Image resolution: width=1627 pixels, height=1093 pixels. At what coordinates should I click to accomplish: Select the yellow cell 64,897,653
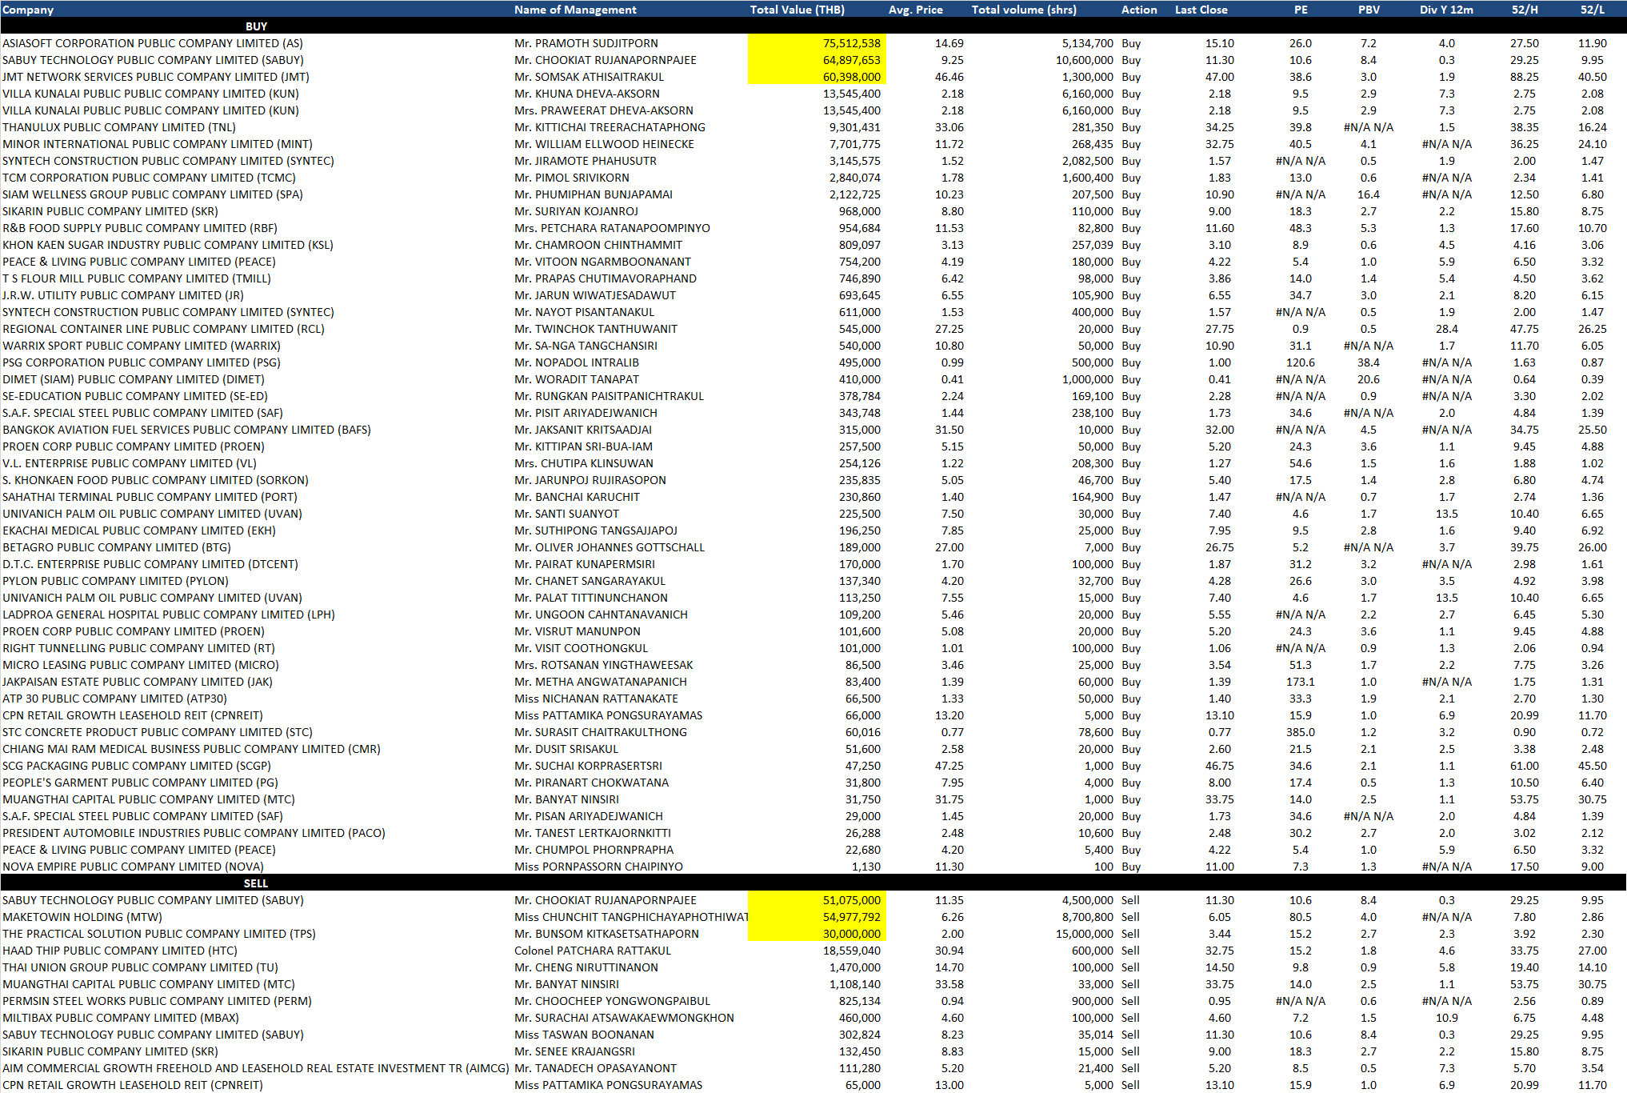851,60
